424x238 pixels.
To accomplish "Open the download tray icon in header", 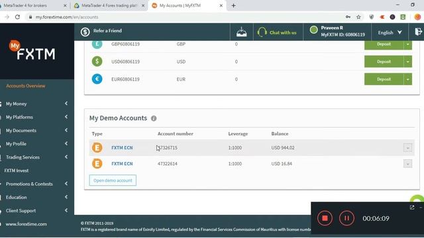I will point(241,32).
